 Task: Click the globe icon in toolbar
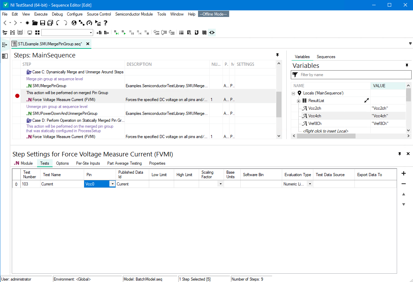point(74,23)
